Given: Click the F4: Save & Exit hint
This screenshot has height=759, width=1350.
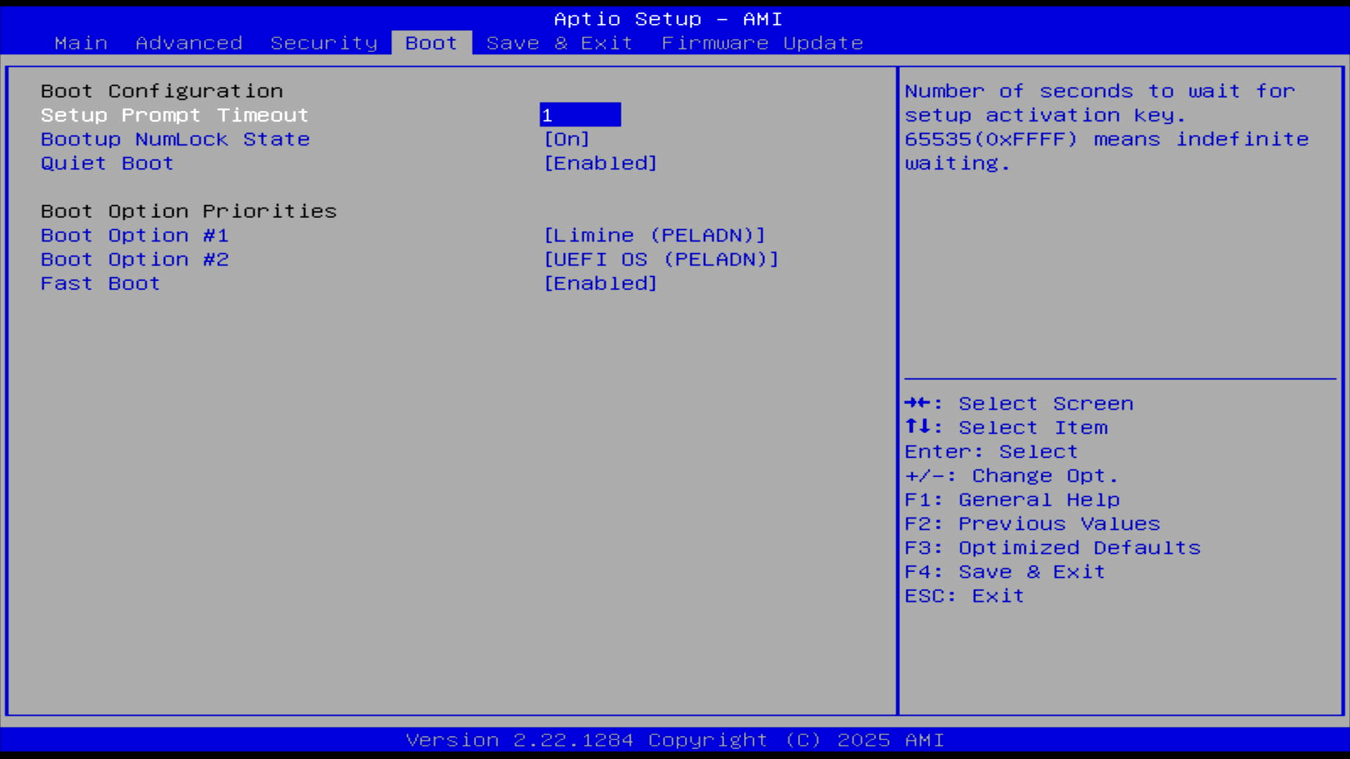Looking at the screenshot, I should [x=1005, y=571].
